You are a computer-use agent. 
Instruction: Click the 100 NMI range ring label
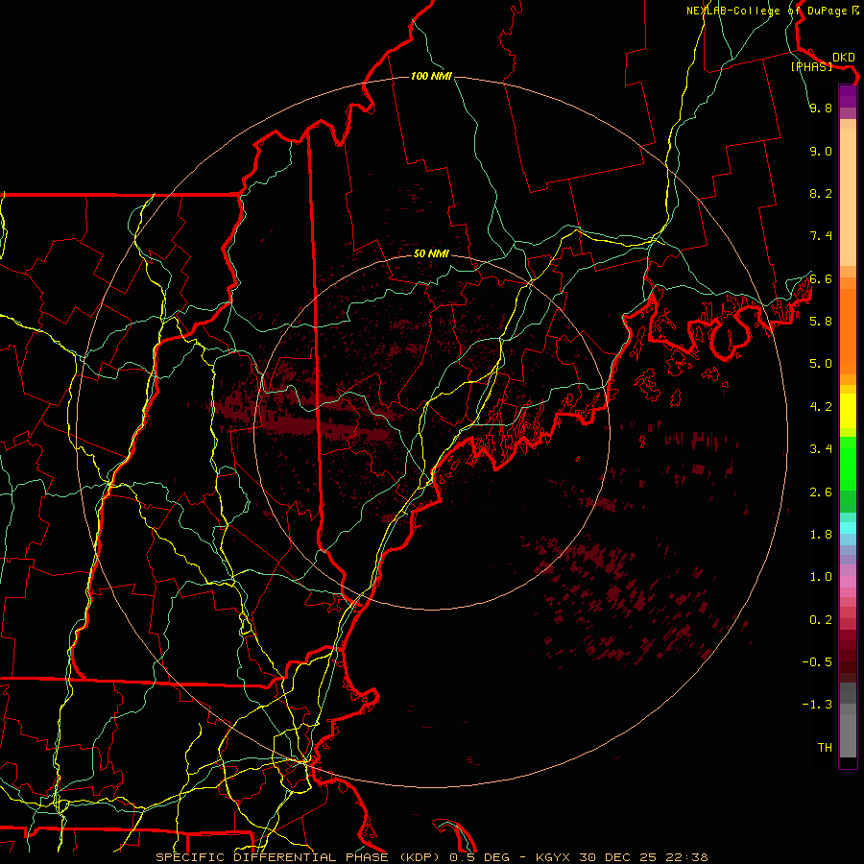(x=431, y=76)
